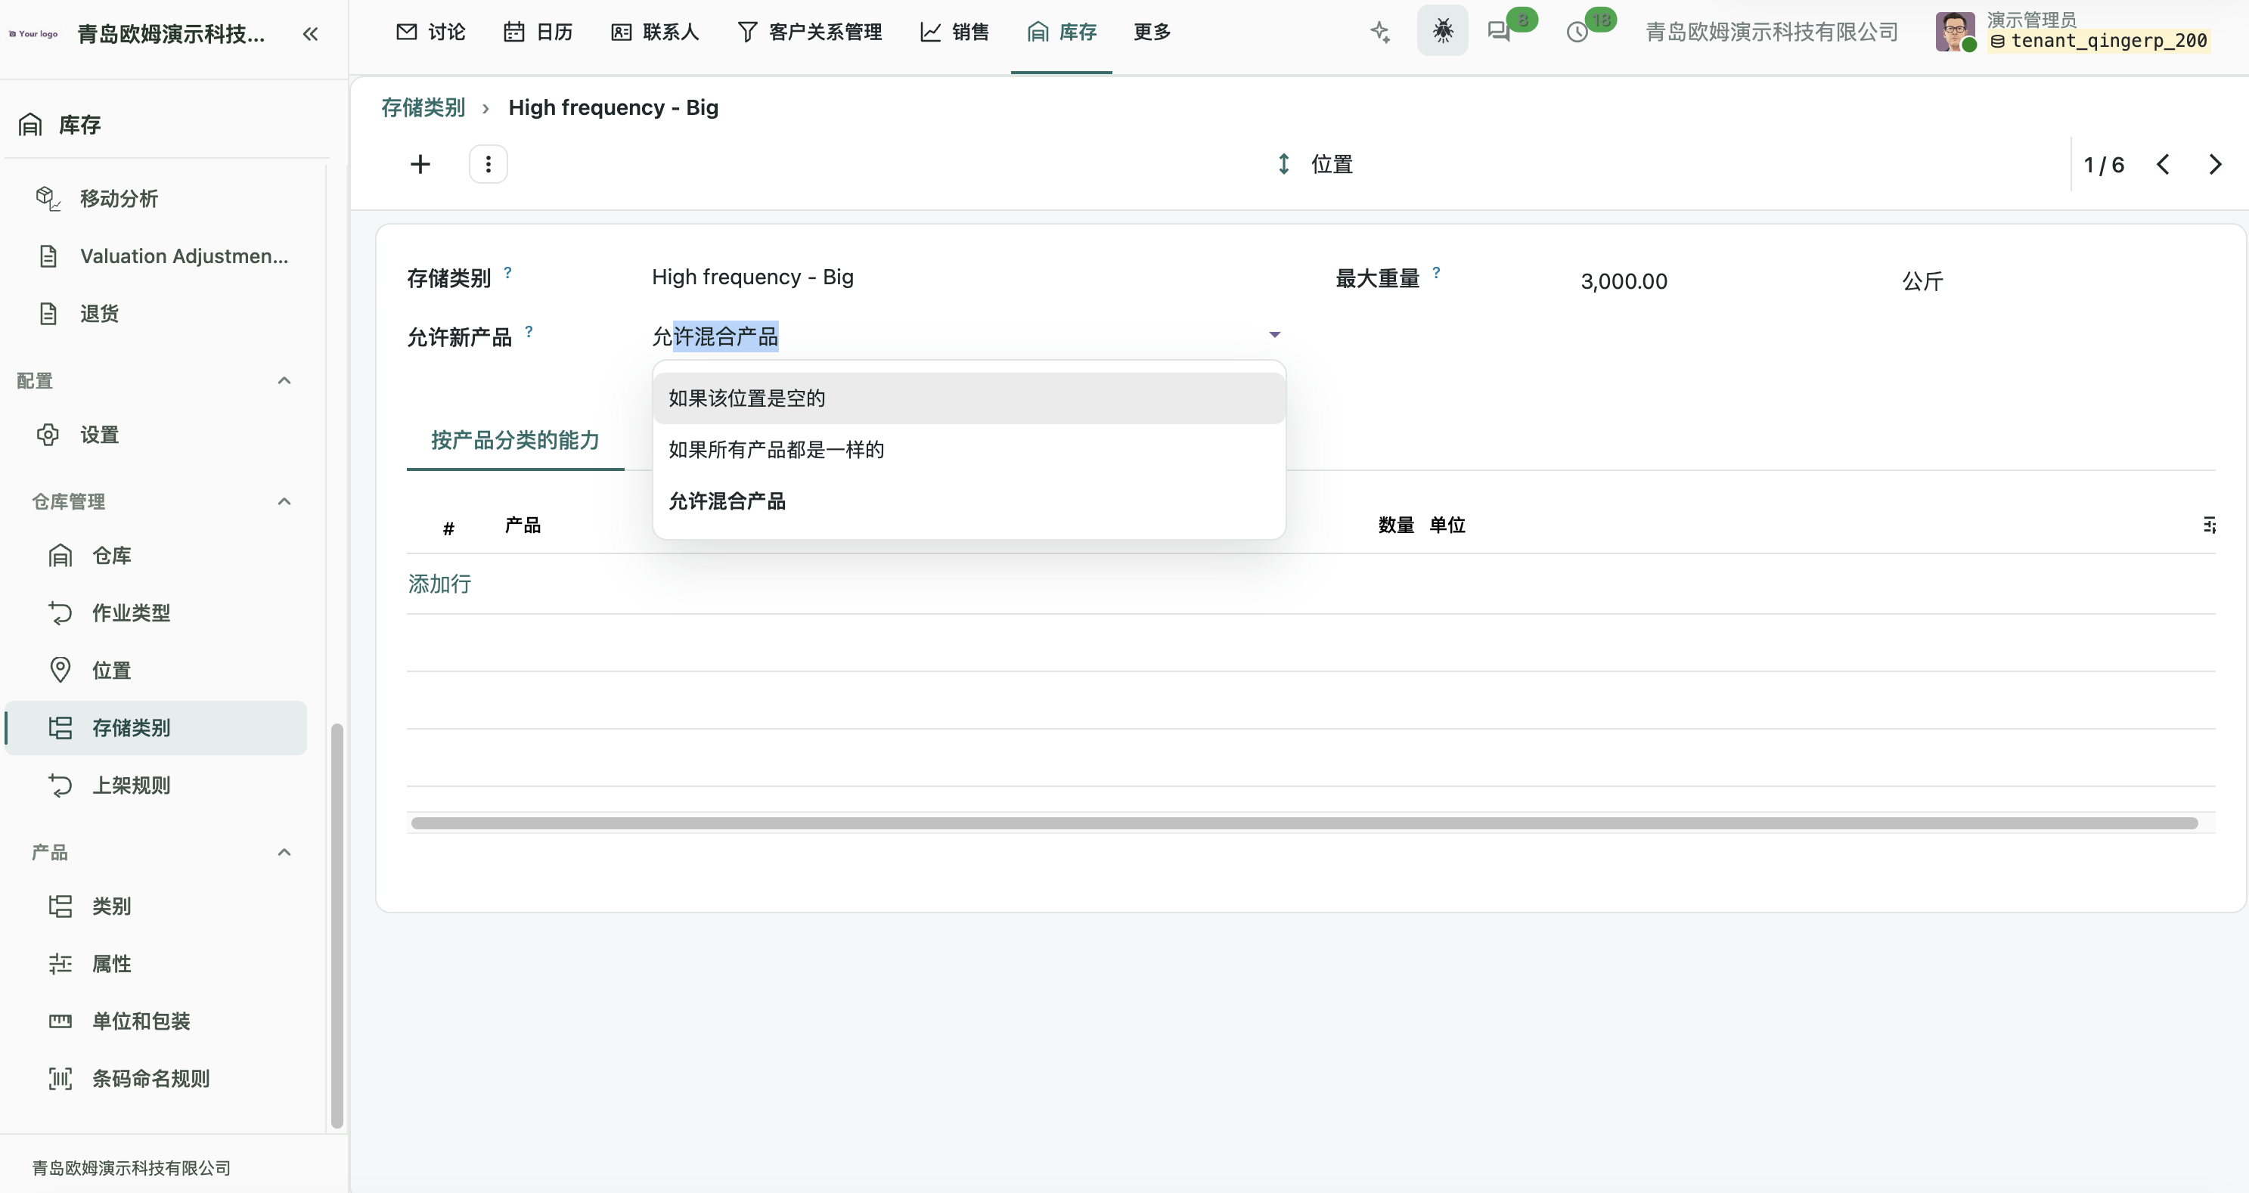Screen dimensions: 2249x1193
Task: Click 添加行 to add a line
Action: pos(439,584)
